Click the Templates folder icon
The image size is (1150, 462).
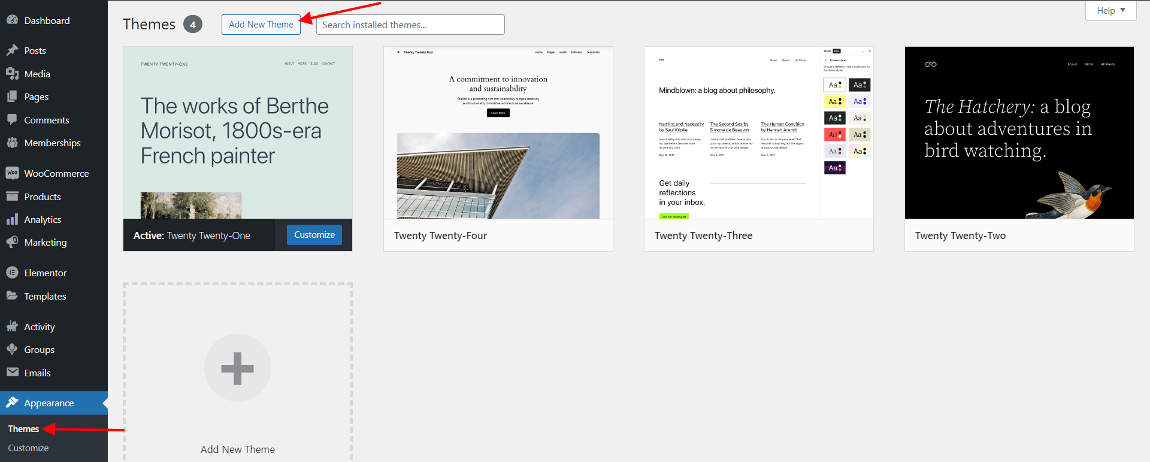[12, 296]
